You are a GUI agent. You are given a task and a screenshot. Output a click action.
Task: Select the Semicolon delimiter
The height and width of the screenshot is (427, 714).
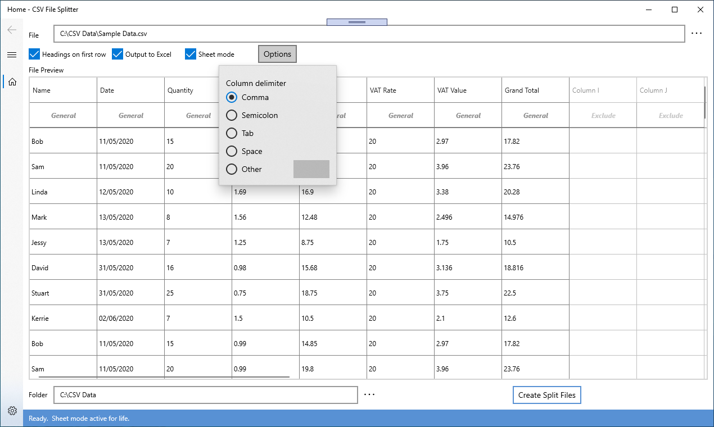[x=231, y=115]
